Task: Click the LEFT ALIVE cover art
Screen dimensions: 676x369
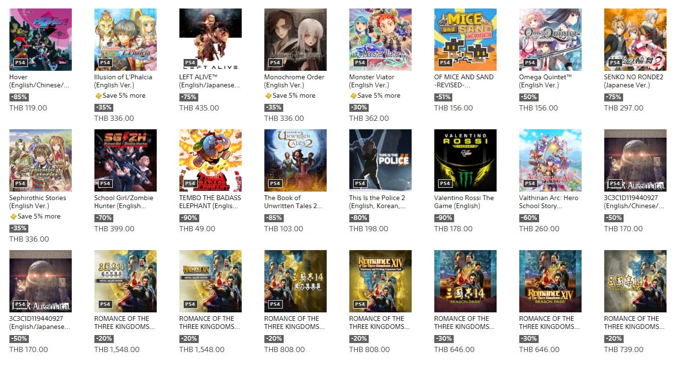Action: coord(211,40)
